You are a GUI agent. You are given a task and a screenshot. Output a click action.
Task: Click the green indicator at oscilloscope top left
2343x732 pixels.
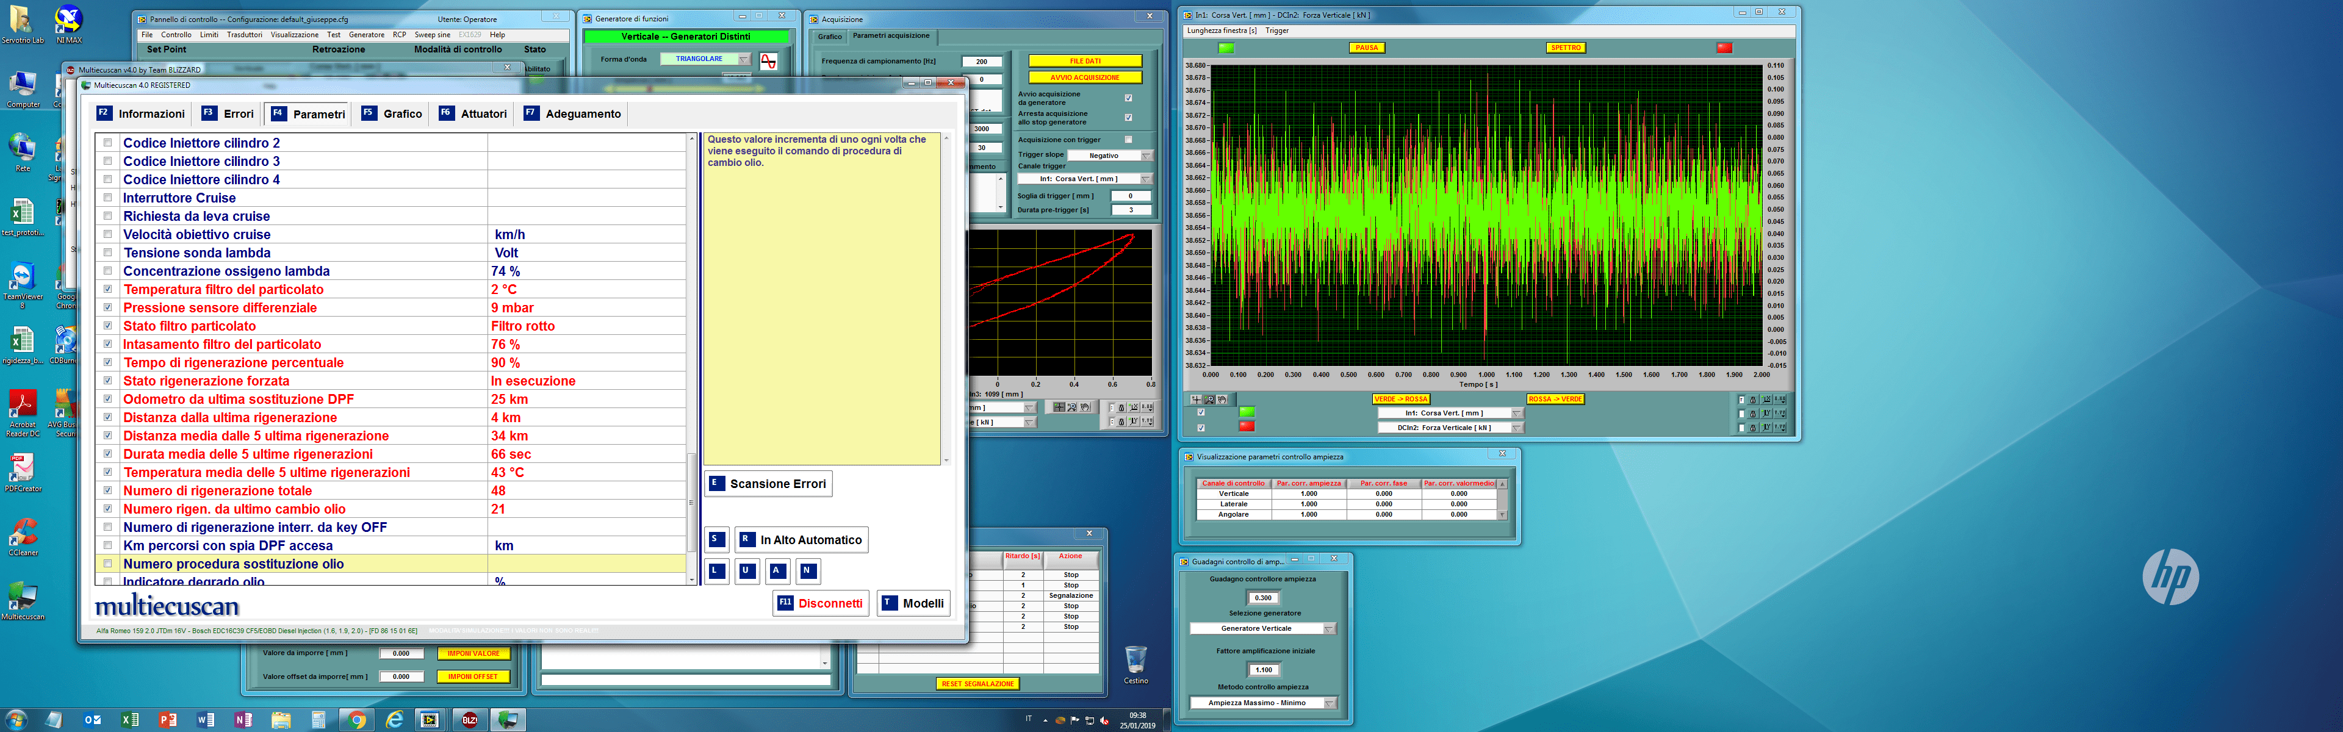1226,48
